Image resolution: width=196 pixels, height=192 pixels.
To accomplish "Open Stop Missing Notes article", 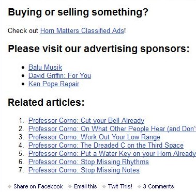I will (x=84, y=170).
